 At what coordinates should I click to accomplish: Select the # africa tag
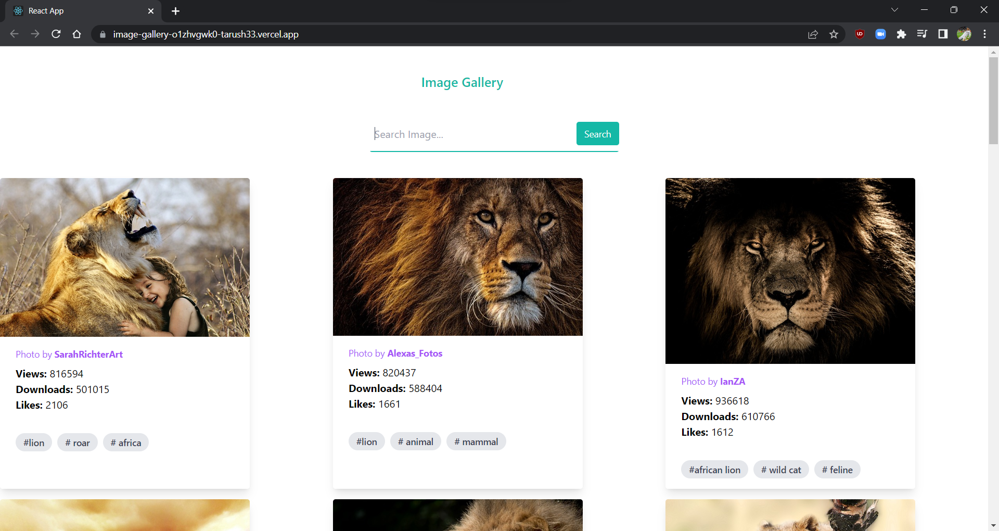(x=126, y=443)
